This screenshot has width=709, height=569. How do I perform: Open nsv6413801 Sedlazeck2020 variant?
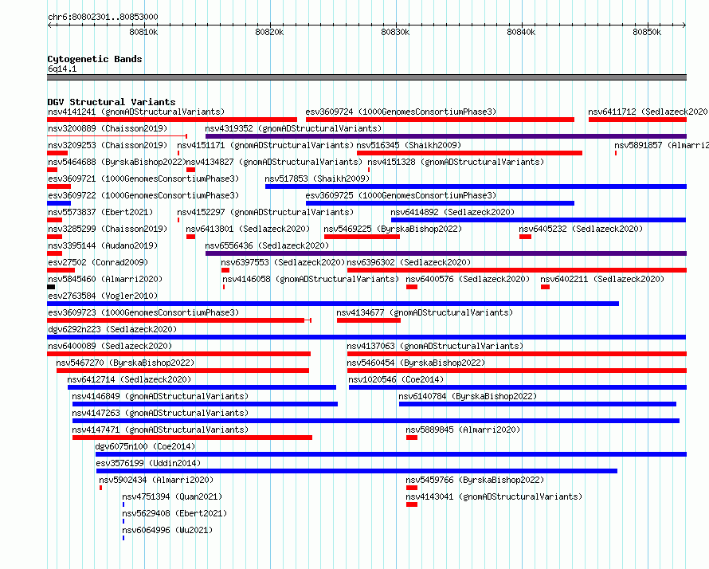[x=248, y=229]
